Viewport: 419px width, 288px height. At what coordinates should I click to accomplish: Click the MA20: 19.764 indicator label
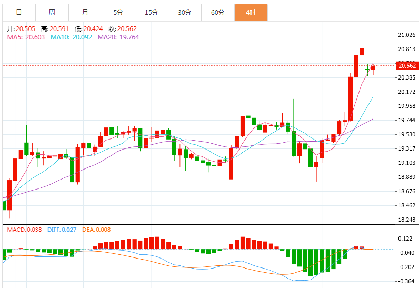pyautogui.click(x=118, y=37)
